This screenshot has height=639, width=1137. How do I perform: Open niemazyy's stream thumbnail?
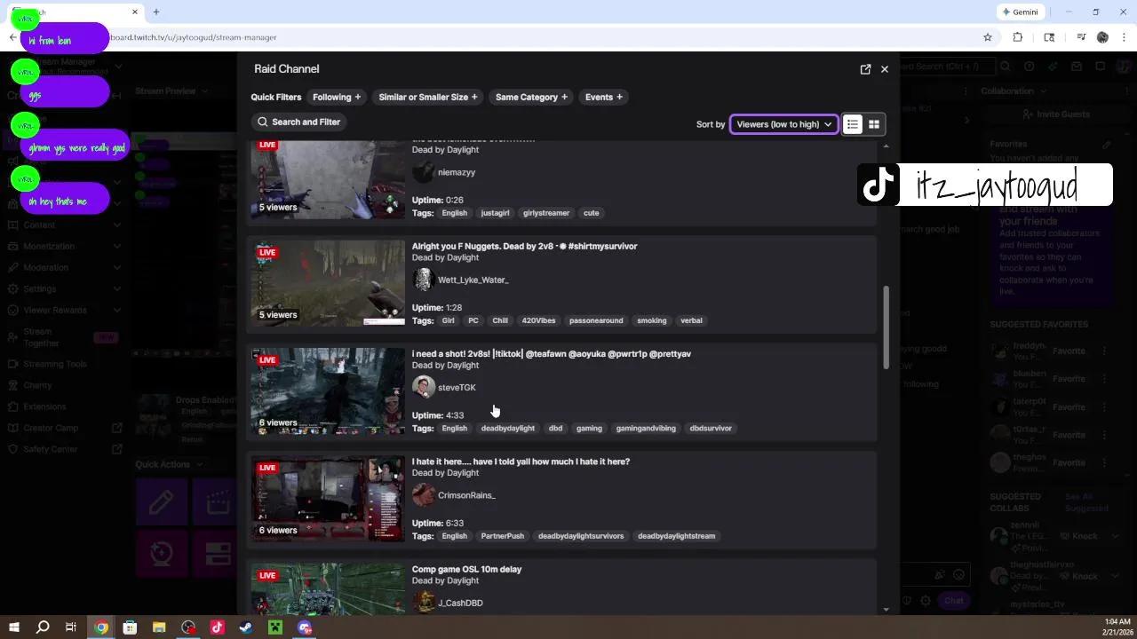click(x=328, y=179)
